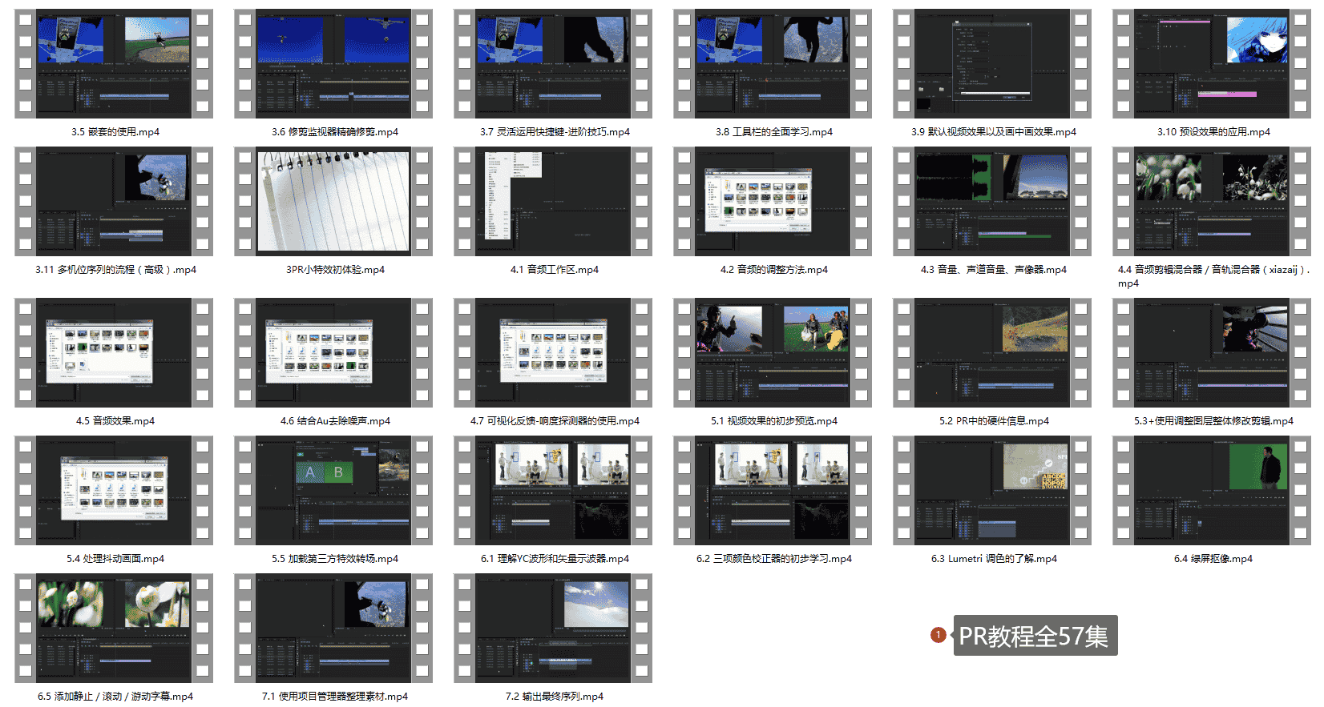Select thumbnail of 7.1 使用项目管理器整理素材.mp4
Image resolution: width=1324 pixels, height=707 pixels.
[333, 629]
